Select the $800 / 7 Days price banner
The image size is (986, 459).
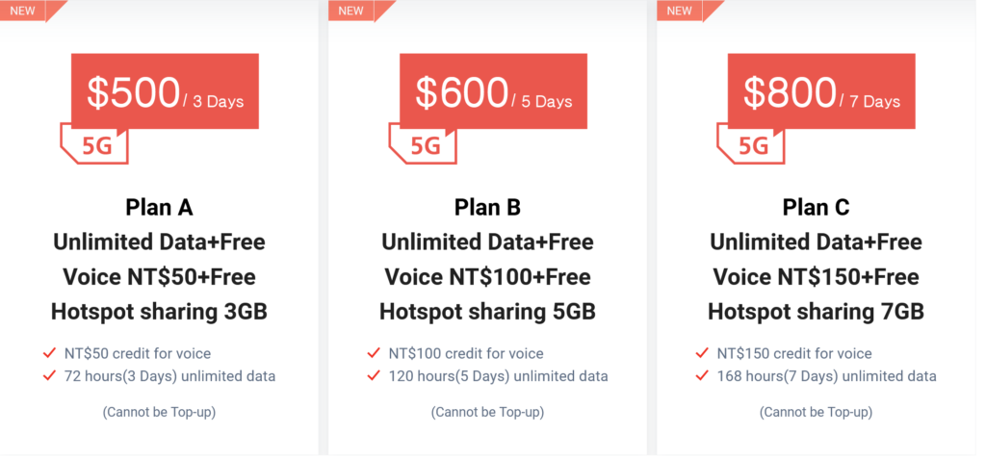tap(821, 92)
